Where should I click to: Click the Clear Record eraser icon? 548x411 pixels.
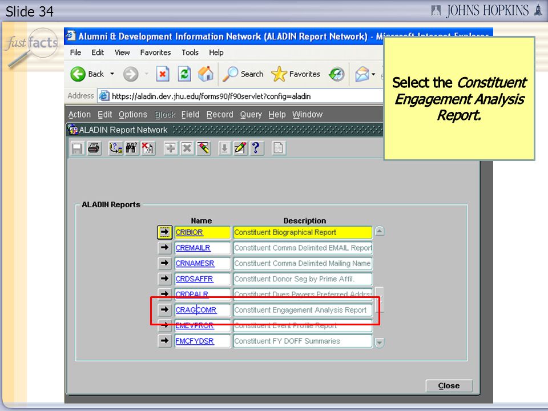203,148
